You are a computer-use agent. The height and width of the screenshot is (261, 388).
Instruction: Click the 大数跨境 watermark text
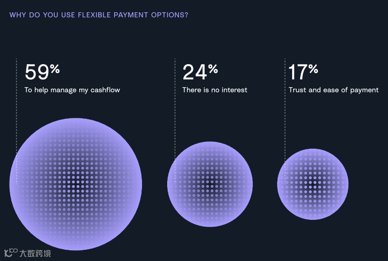[x=35, y=254]
